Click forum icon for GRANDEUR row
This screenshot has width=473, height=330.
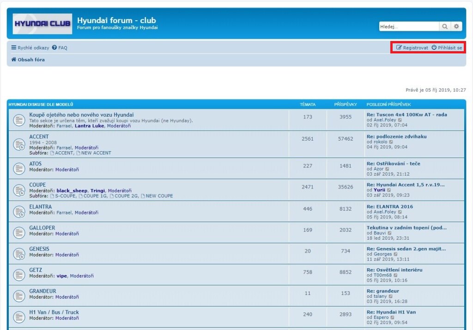[x=18, y=296]
